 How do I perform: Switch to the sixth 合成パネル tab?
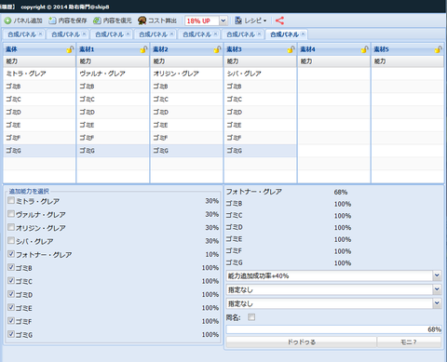[x=240, y=34]
